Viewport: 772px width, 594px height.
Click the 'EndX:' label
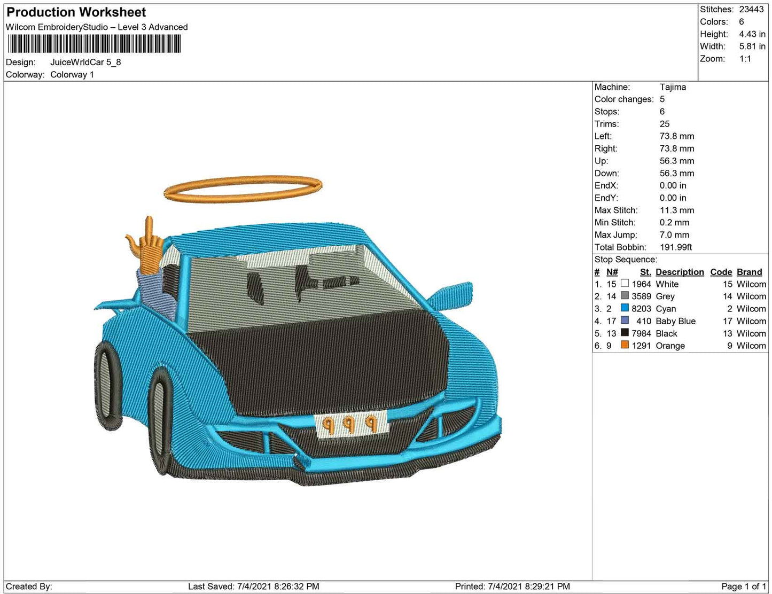click(x=606, y=185)
